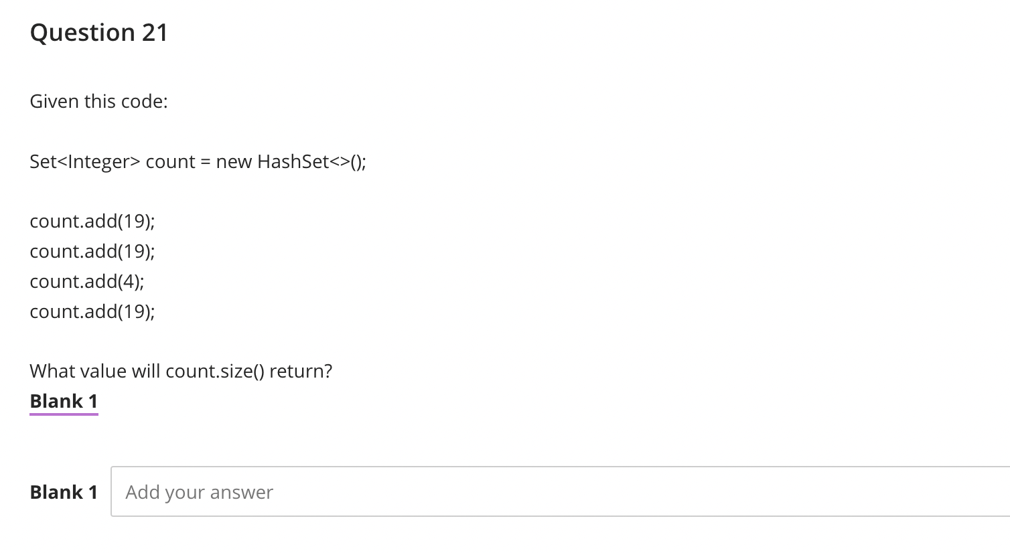This screenshot has width=1010, height=553.
Task: Click the count.add(4) line
Action: click(x=87, y=281)
